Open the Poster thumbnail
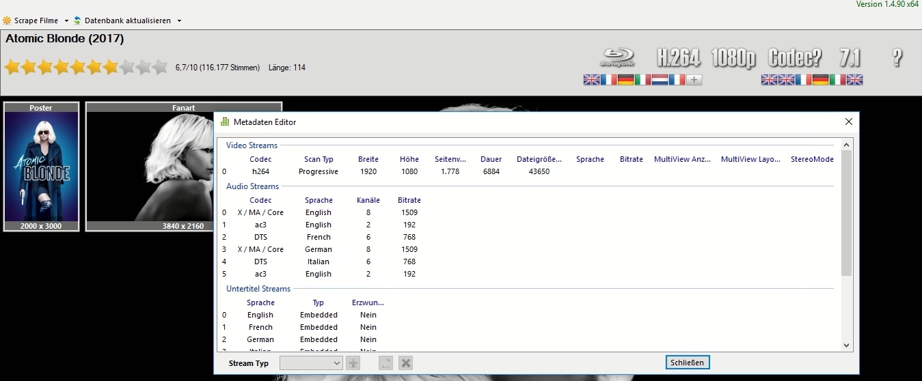This screenshot has width=922, height=381. click(41, 167)
